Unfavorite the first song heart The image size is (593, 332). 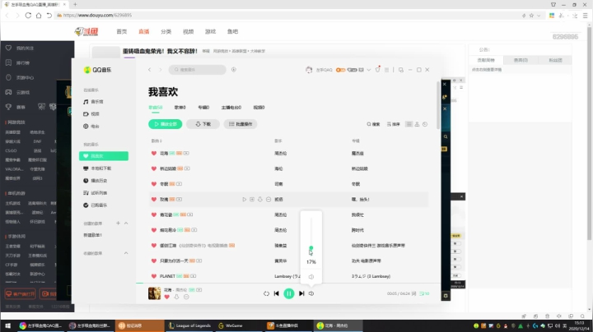click(x=154, y=154)
